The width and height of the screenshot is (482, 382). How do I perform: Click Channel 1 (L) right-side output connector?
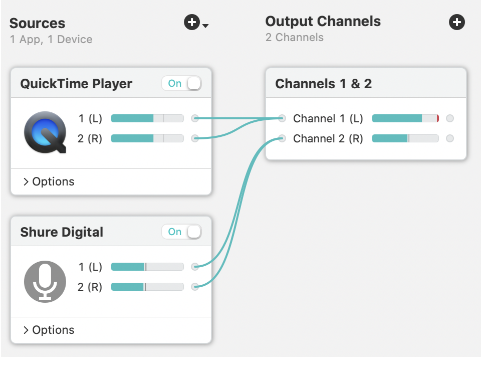450,119
